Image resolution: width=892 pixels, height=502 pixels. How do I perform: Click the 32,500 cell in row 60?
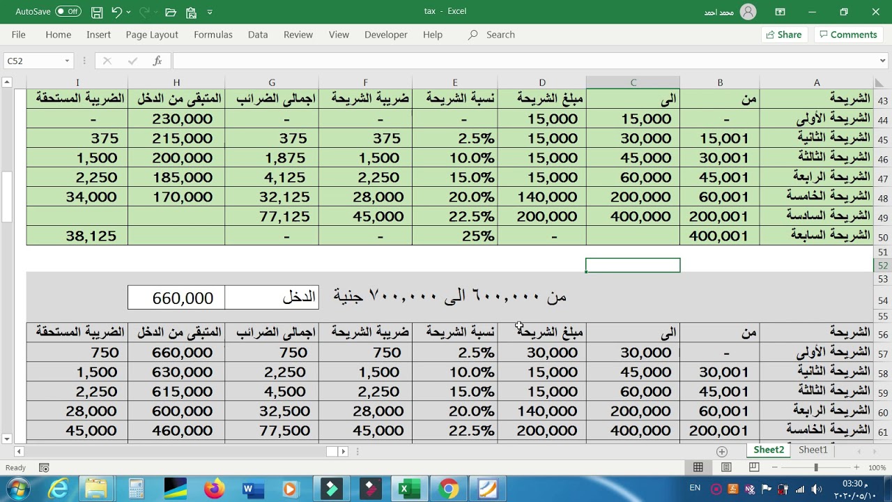click(x=272, y=411)
